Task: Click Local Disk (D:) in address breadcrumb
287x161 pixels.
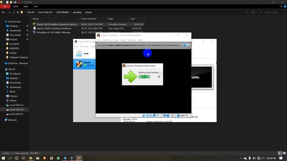Action: (x=45, y=13)
